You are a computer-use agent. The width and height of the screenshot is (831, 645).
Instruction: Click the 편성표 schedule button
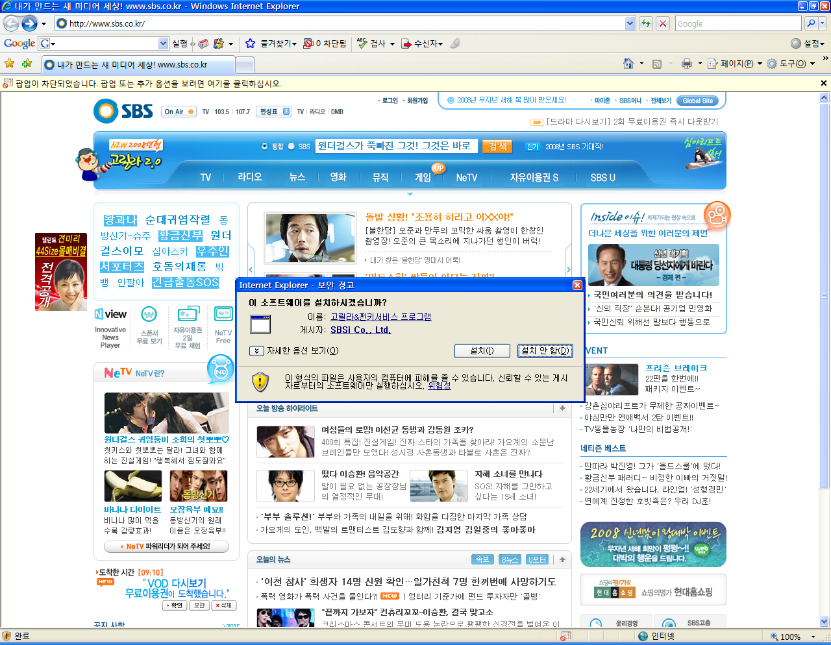[273, 112]
